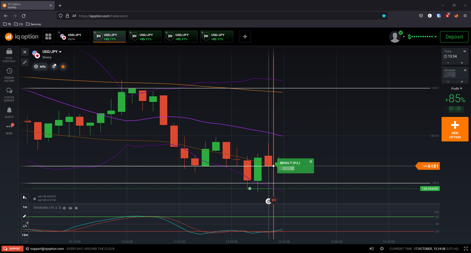
Task: Close the USD/JPY Digital tab
Action: click(x=59, y=33)
